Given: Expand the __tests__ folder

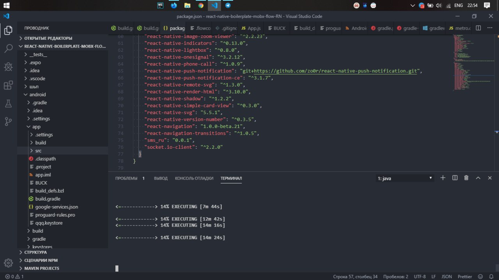Looking at the screenshot, I should point(62,54).
